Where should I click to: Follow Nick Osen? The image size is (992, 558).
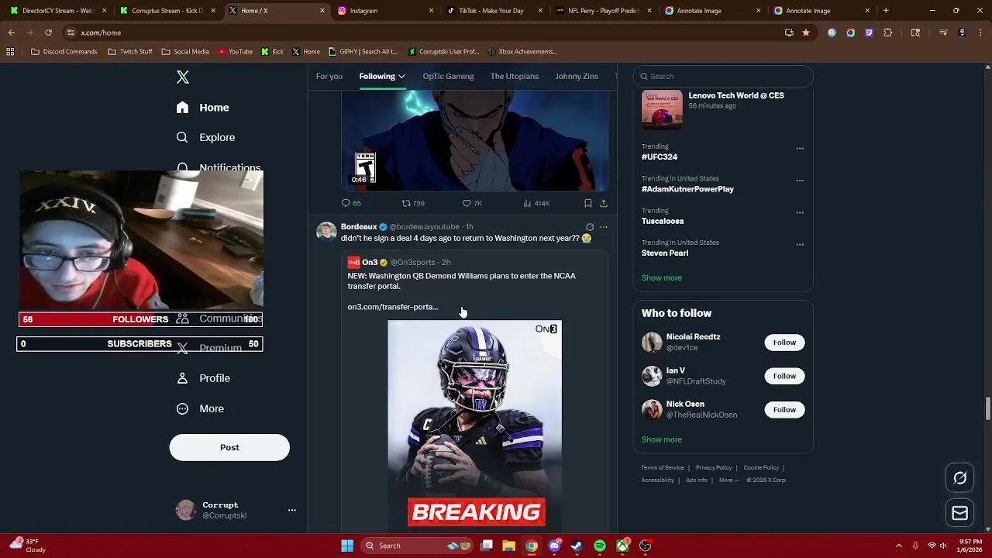tap(784, 409)
